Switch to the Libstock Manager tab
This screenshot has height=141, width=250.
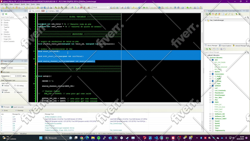tap(240, 46)
